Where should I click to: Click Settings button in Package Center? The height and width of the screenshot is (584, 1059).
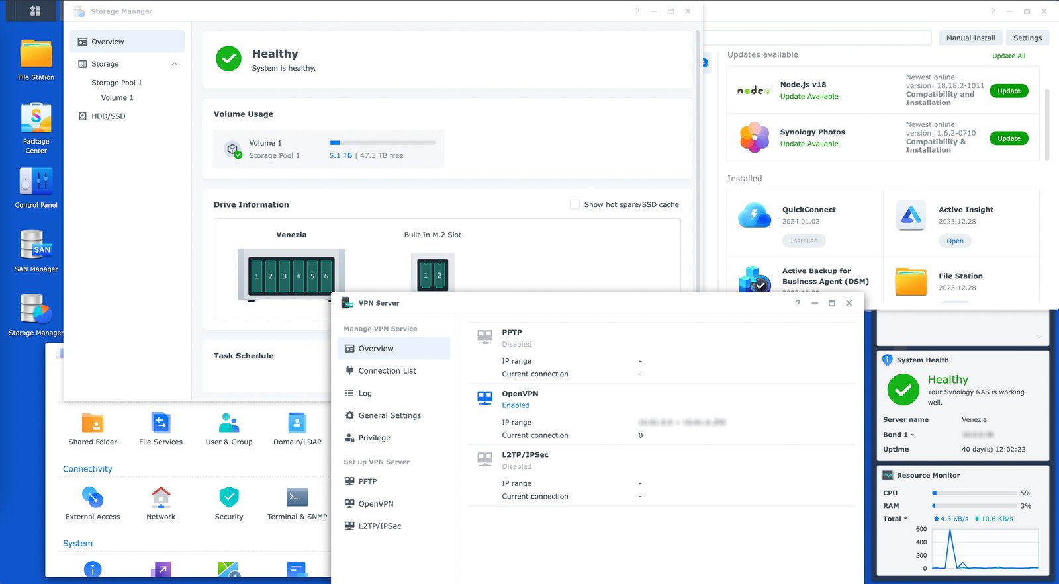click(1027, 38)
